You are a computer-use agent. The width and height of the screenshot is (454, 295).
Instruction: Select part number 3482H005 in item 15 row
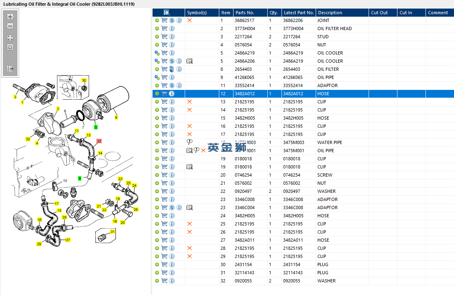[244, 118]
